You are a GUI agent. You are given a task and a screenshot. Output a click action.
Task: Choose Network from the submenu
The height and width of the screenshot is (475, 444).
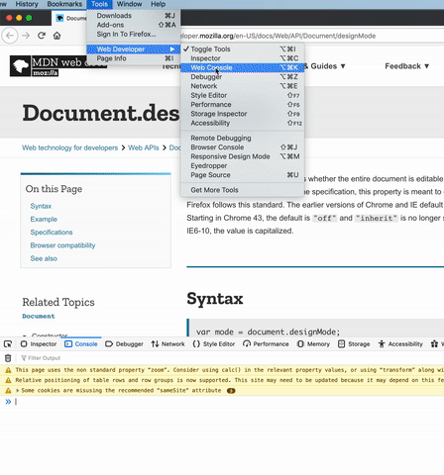click(x=243, y=86)
